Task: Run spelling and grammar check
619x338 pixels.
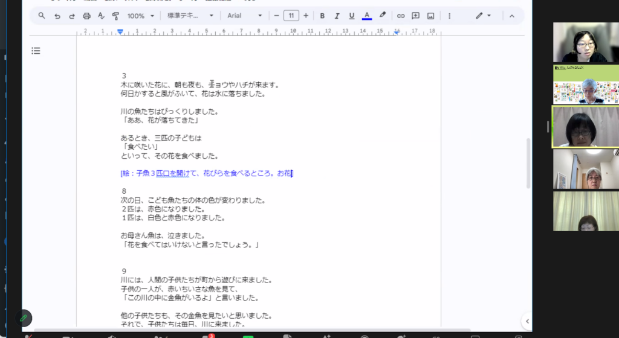Action: 100,16
